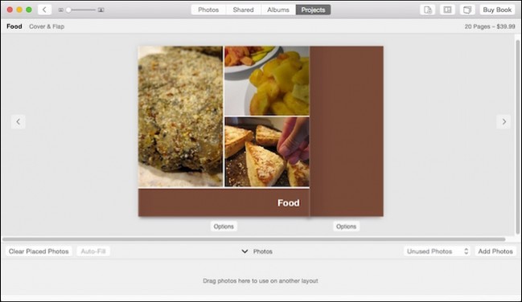Click the Cover & Flap label
The width and height of the screenshot is (522, 302).
tap(47, 27)
